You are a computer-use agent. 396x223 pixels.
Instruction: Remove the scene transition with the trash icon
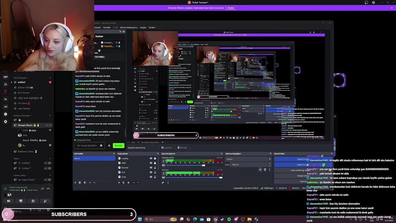265,169
